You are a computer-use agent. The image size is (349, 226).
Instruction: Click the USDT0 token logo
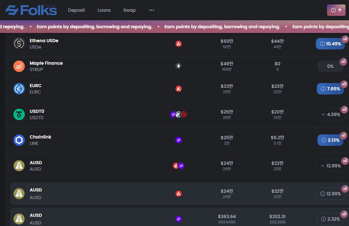coord(19,114)
